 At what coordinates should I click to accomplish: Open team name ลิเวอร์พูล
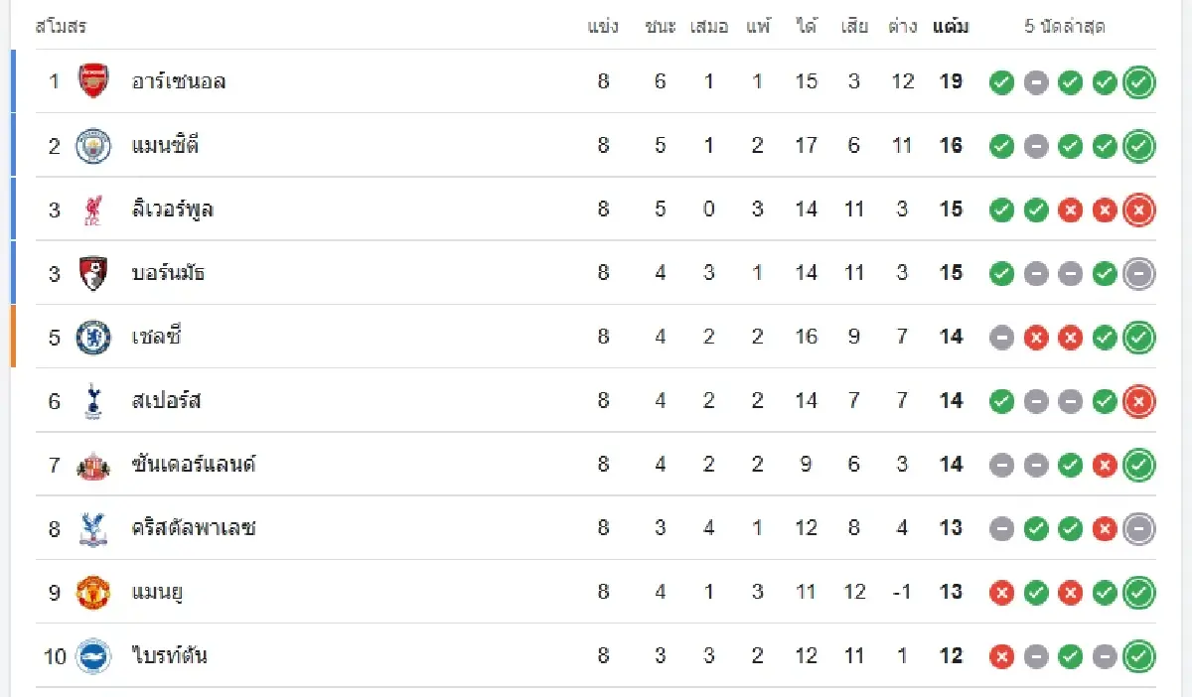coord(173,209)
